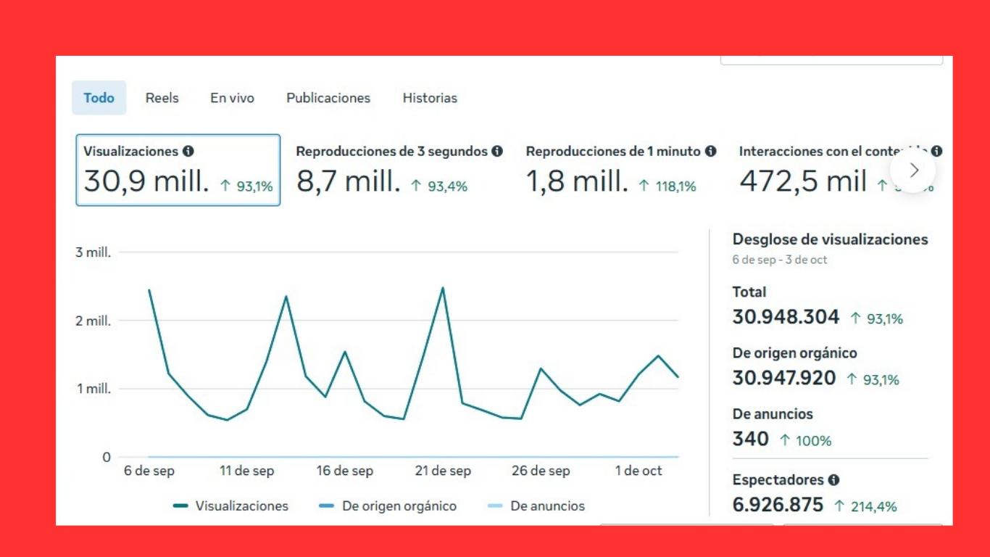
Task: Select the Publicaciones tab
Action: [x=328, y=98]
